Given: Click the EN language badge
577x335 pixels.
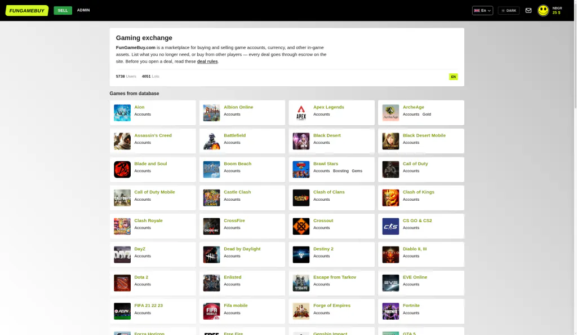Looking at the screenshot, I should click(x=454, y=77).
